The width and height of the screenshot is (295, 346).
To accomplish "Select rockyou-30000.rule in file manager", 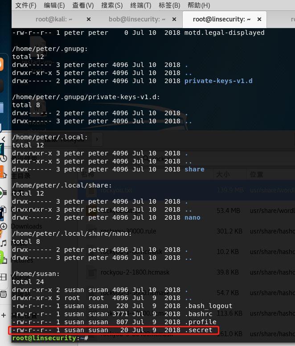I will coord(128,231).
